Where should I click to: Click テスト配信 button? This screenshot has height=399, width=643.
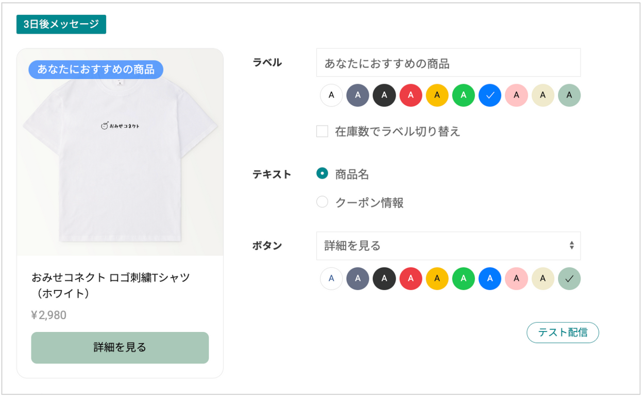563,333
